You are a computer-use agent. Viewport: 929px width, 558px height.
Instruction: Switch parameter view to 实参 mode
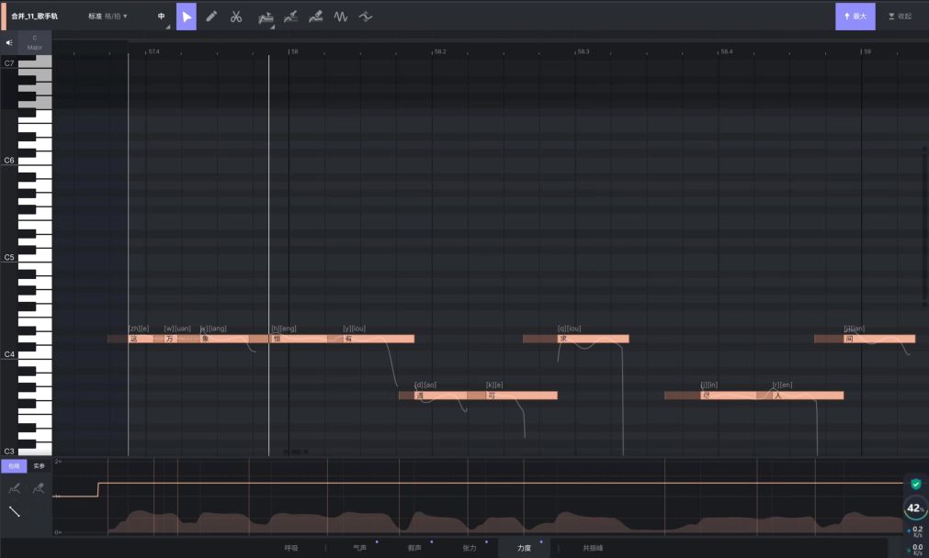39,466
